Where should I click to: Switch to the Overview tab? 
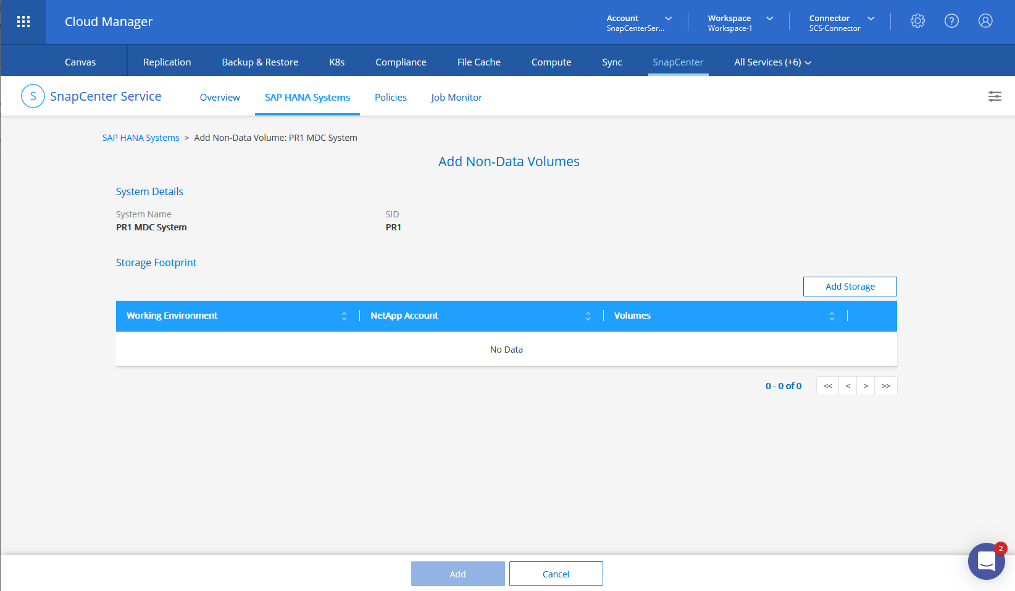pos(220,98)
